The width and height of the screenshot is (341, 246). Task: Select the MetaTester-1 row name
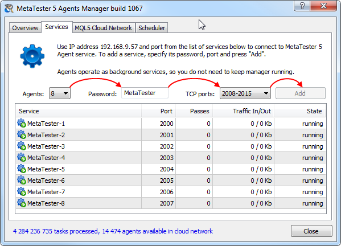[x=46, y=124]
